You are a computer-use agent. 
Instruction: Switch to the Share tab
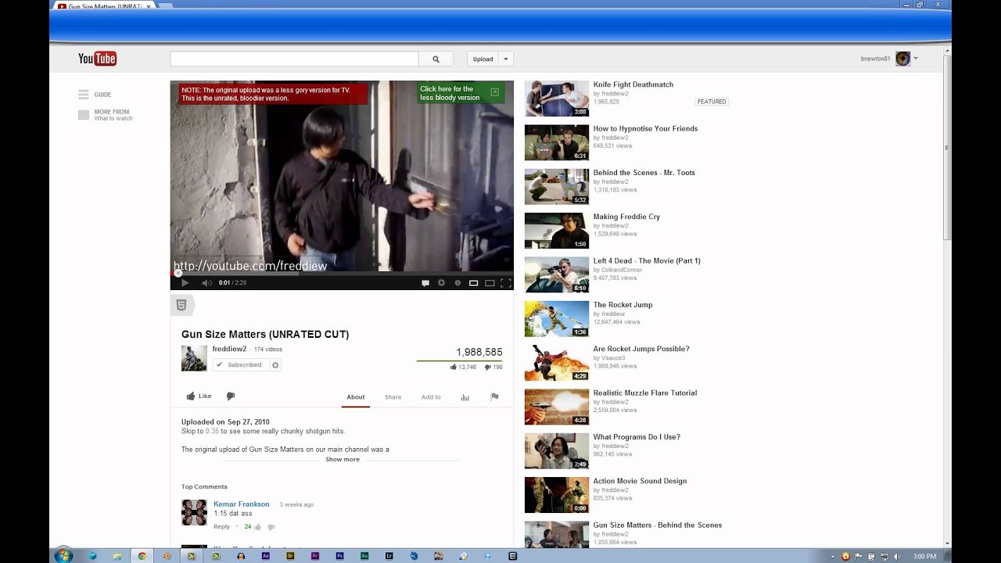click(x=393, y=397)
